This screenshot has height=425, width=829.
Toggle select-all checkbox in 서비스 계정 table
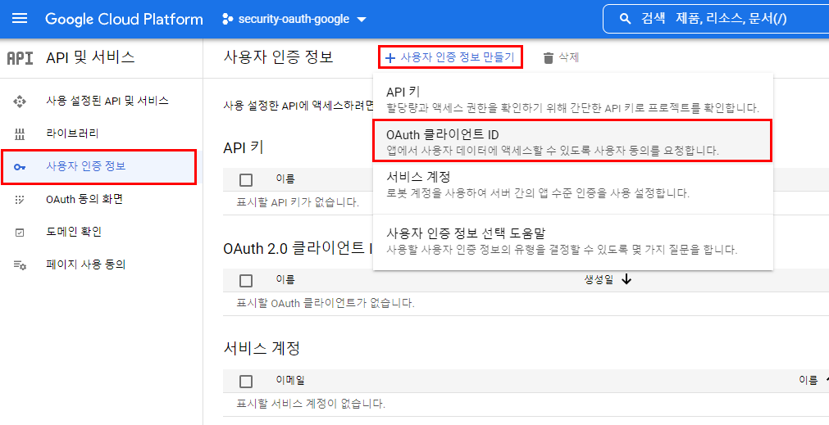pos(246,381)
